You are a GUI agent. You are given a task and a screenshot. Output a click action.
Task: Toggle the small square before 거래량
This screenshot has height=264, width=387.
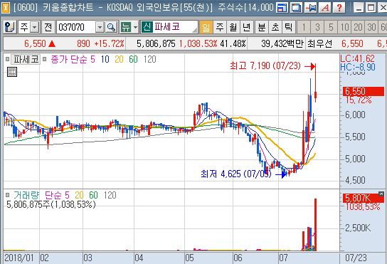[7, 195]
